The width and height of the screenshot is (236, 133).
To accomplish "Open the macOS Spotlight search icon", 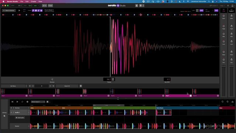I will [209, 1].
